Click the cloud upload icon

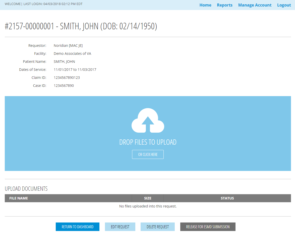pos(148,120)
